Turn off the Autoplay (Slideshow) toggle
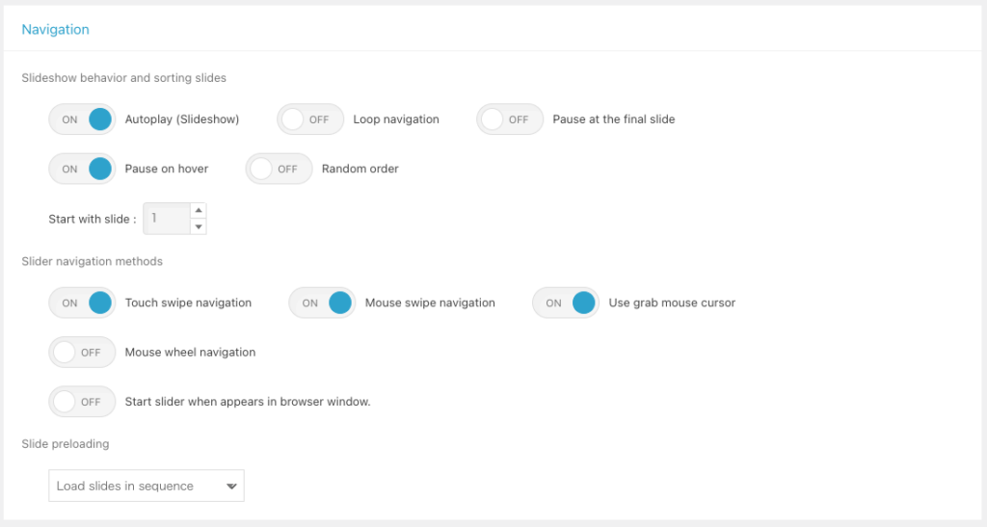The width and height of the screenshot is (987, 527). [x=82, y=119]
